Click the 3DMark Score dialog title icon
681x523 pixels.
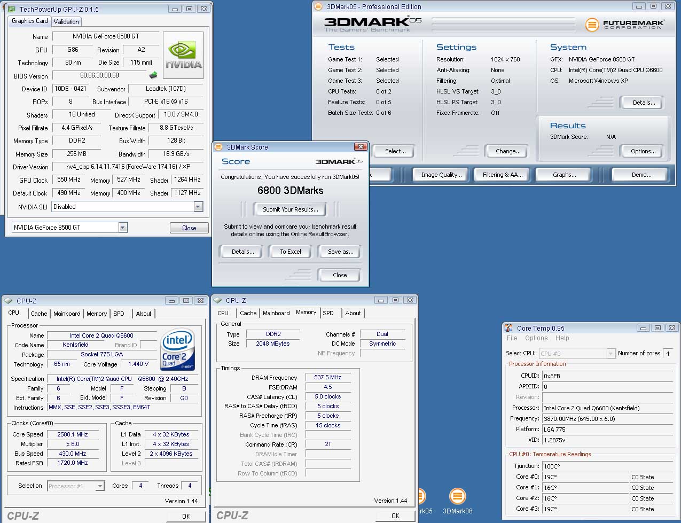pyautogui.click(x=219, y=147)
